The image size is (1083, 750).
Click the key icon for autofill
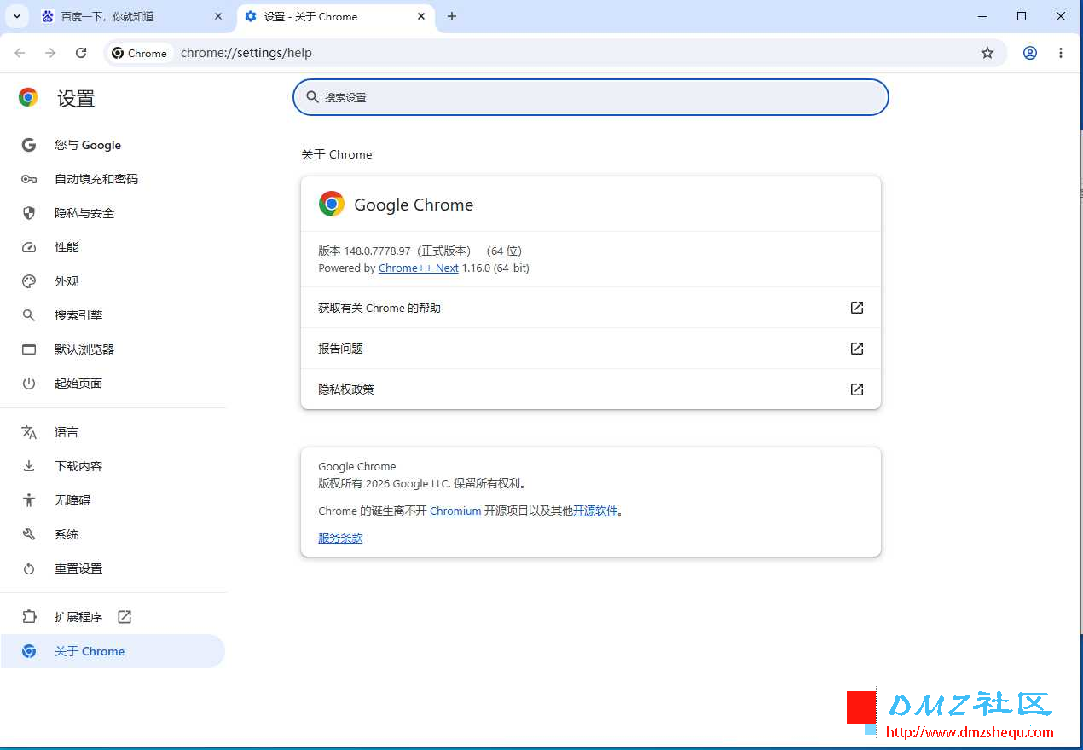click(x=29, y=179)
